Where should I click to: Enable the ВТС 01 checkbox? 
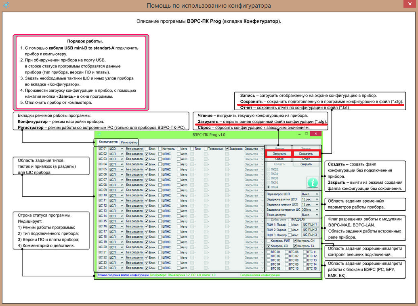click(x=269, y=252)
